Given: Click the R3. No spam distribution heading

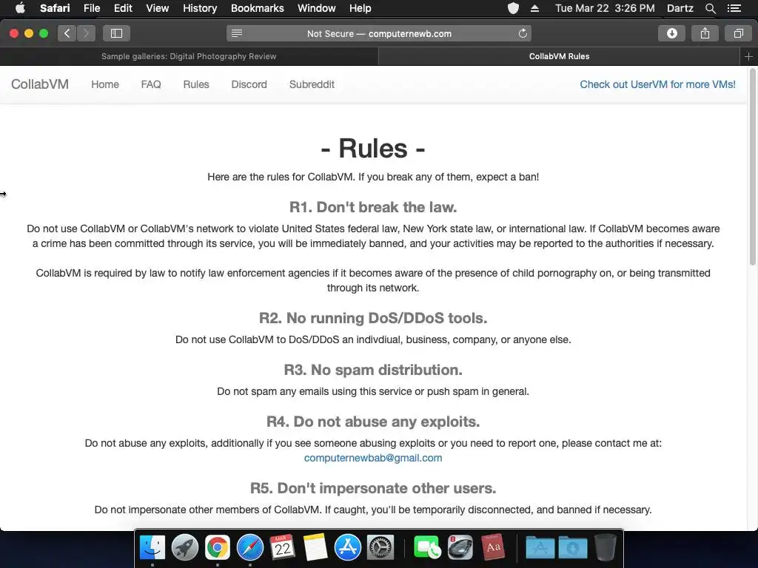Looking at the screenshot, I should pos(373,370).
